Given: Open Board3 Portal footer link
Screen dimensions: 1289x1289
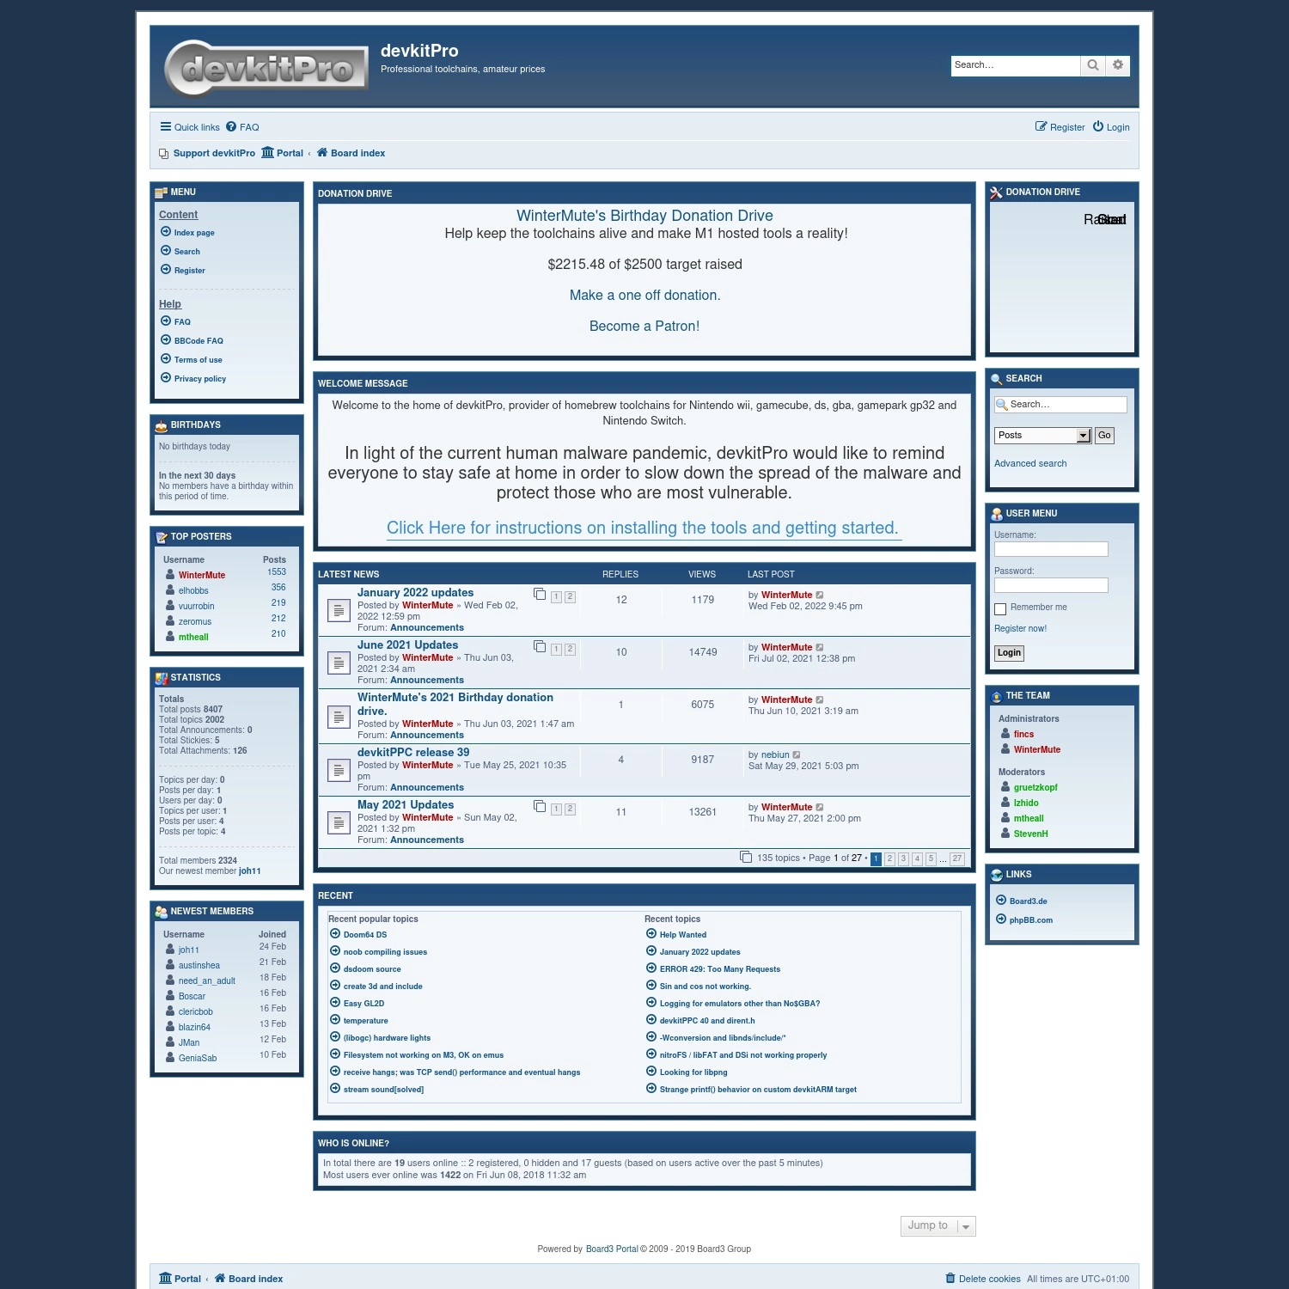Looking at the screenshot, I should pyautogui.click(x=612, y=1249).
